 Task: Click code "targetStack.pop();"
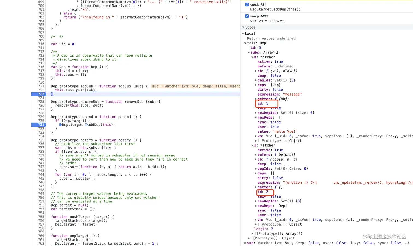tap(74, 240)
